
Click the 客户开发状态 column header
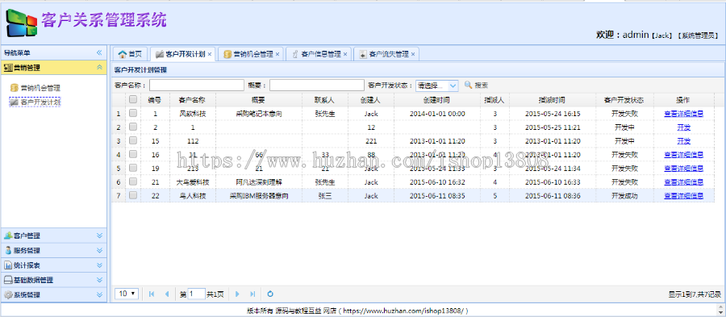[x=624, y=99]
